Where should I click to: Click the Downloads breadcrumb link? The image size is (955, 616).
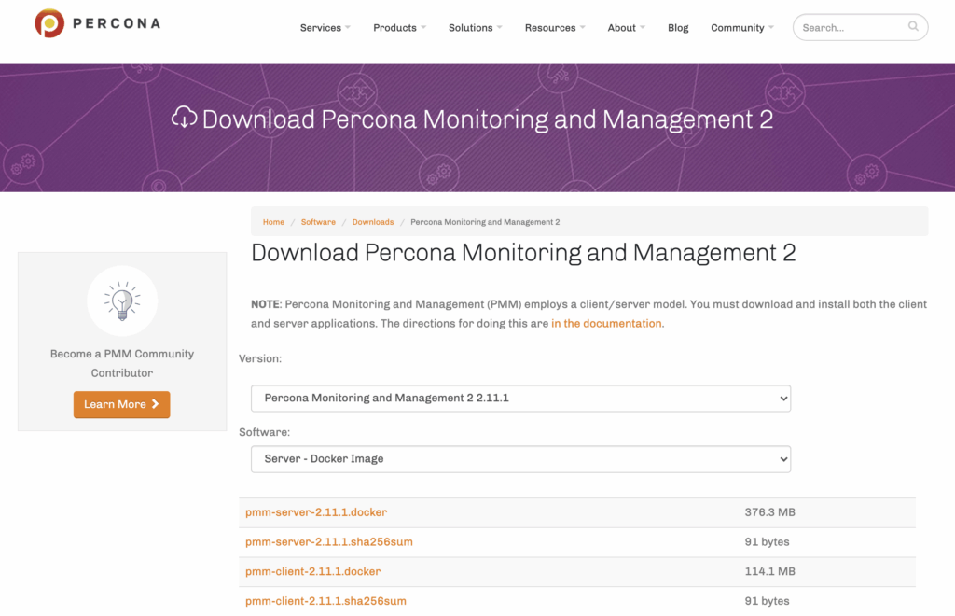click(372, 222)
